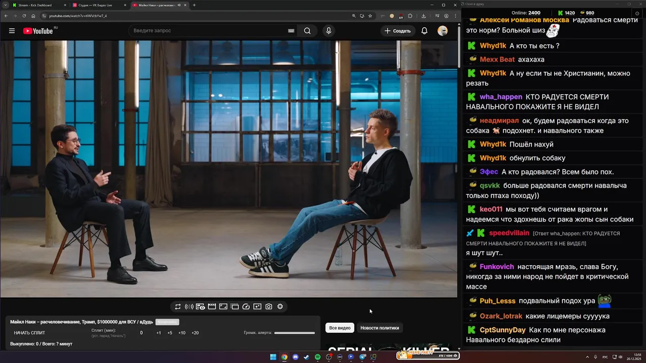Screen dimensions: 646x363
Task: Add +10 minutes to the split
Action: coord(182,333)
